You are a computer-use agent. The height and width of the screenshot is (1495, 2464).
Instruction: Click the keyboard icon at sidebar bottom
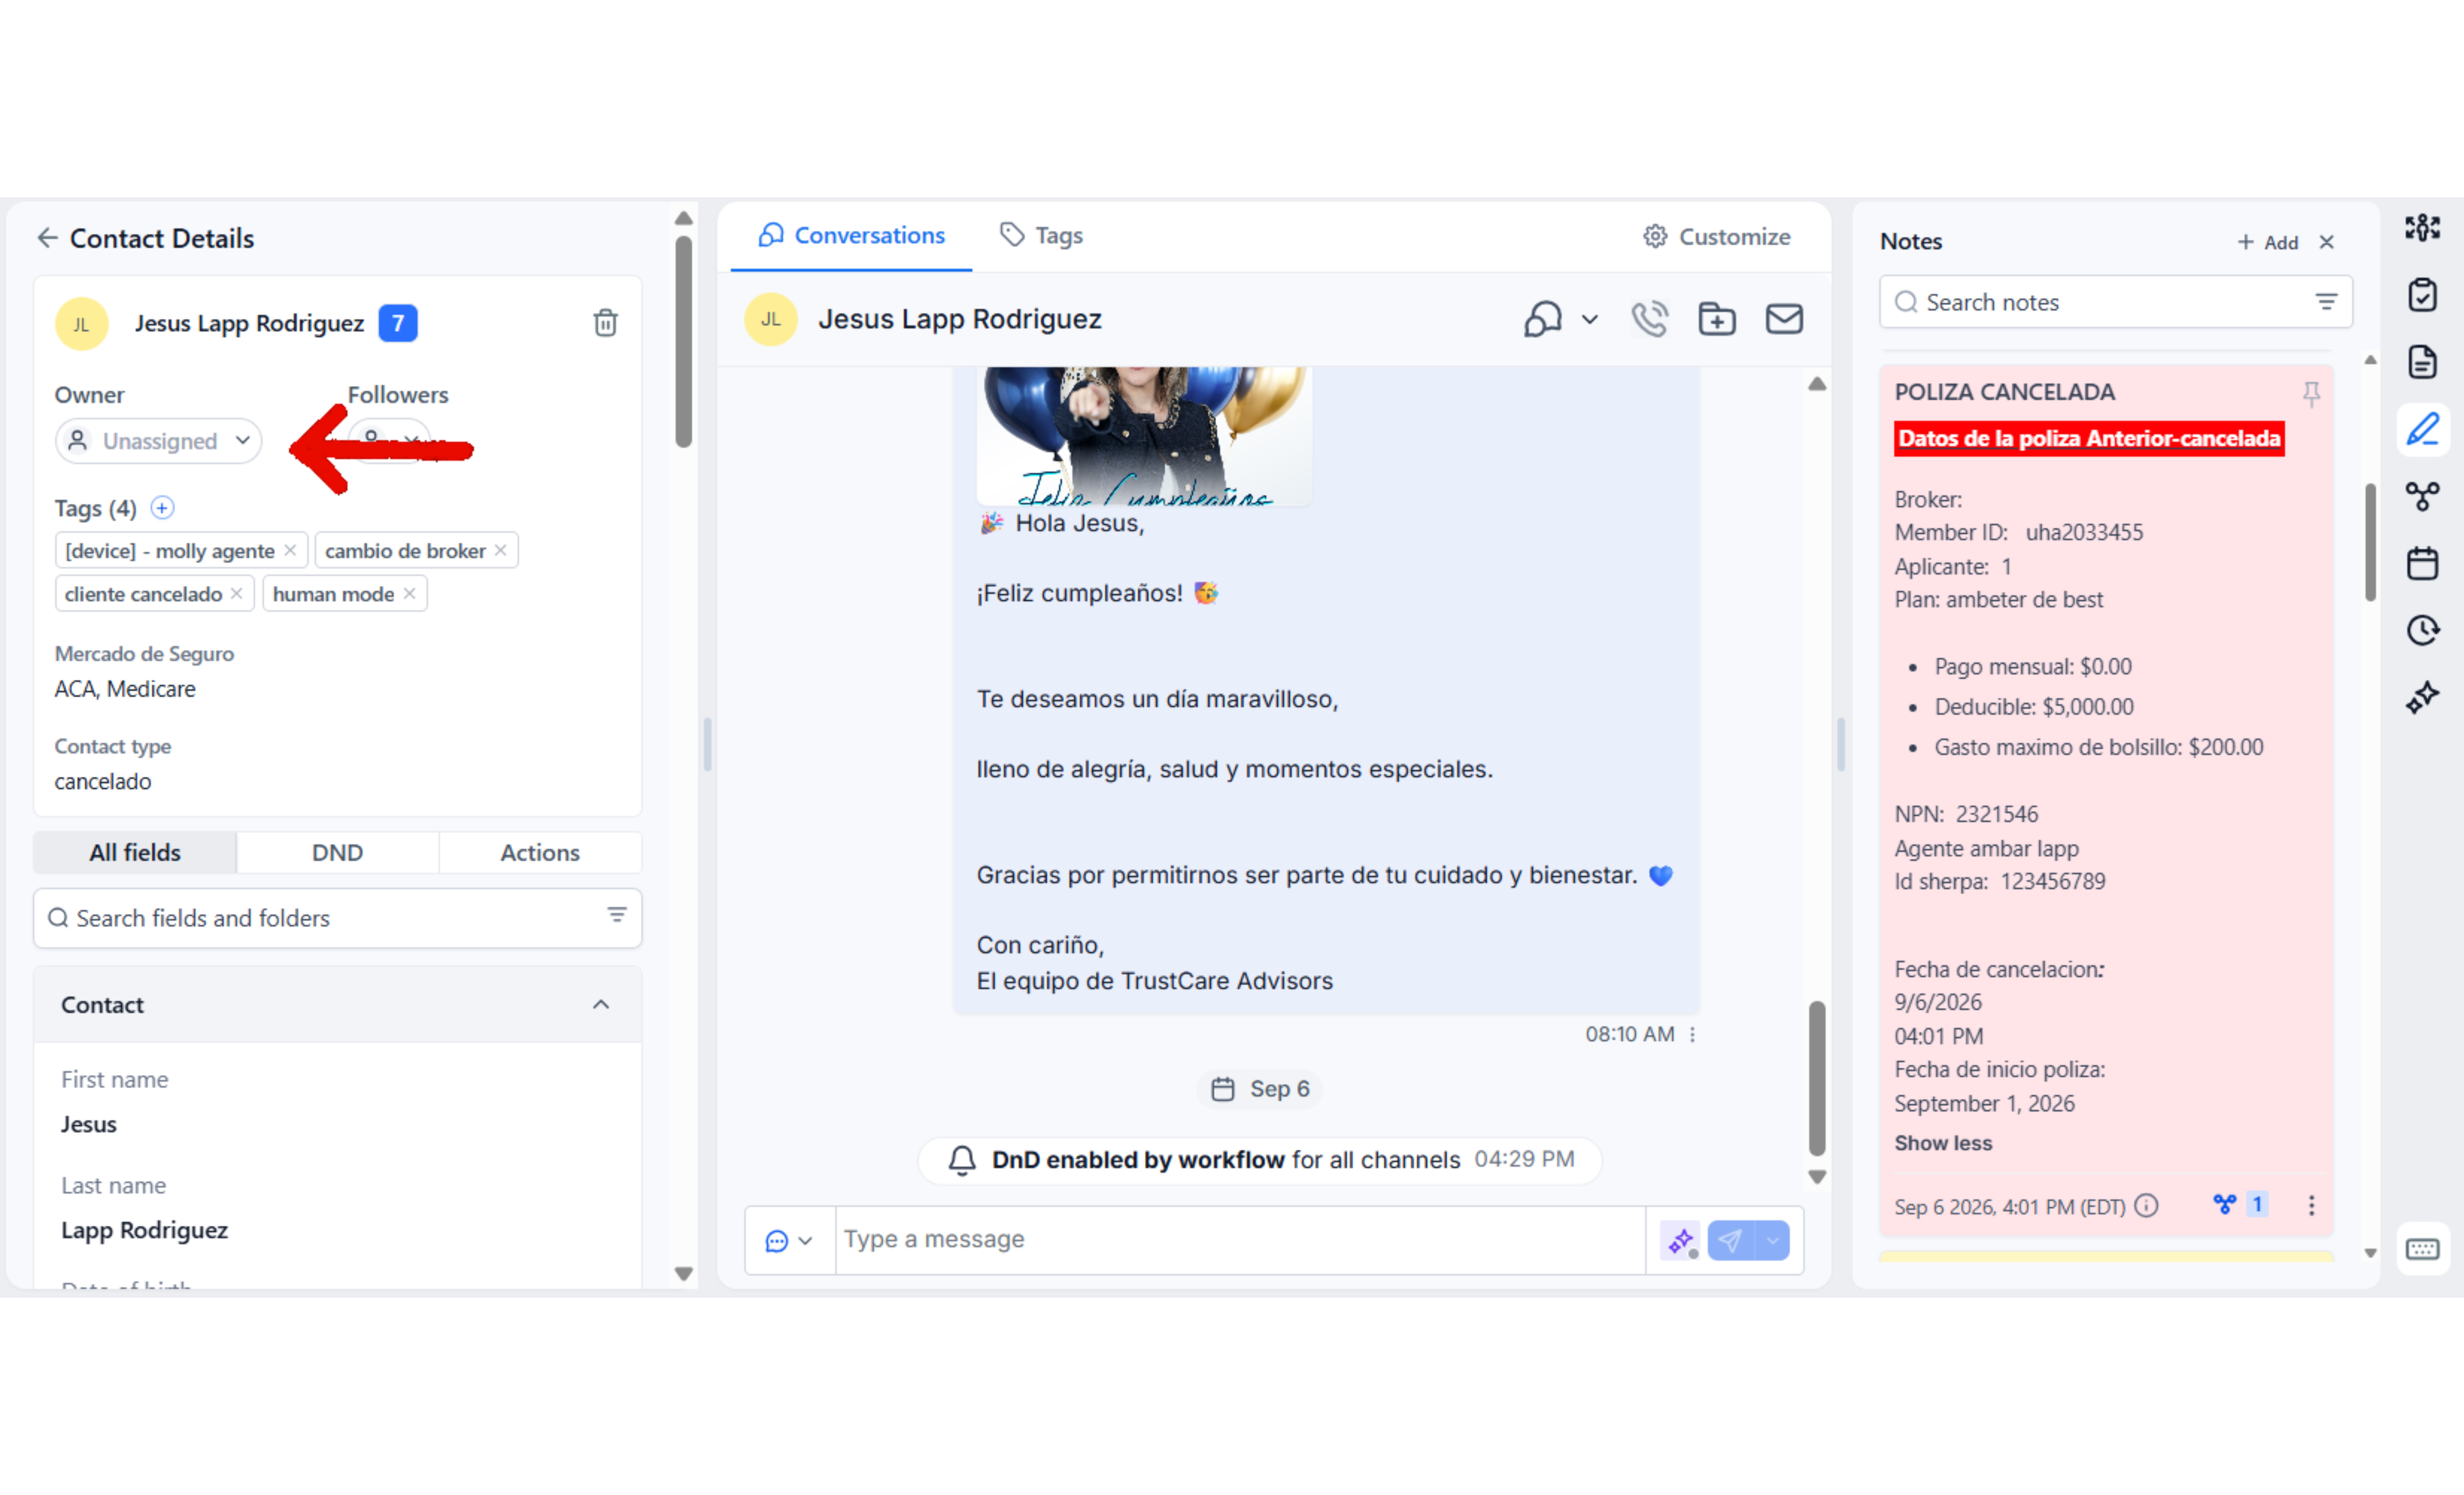pyautogui.click(x=2423, y=1249)
